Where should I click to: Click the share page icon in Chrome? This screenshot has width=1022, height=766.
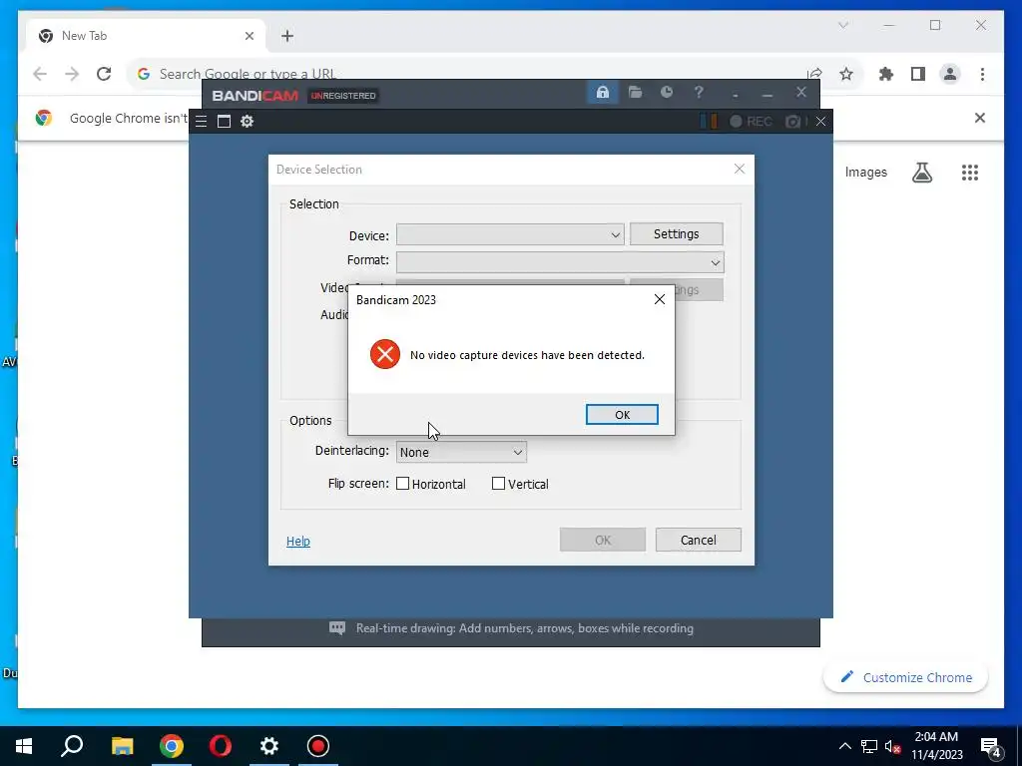tap(814, 74)
